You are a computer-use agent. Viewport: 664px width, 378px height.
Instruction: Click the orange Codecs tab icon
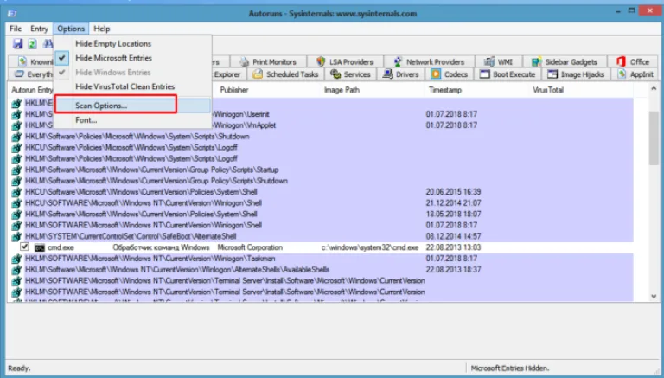[436, 74]
